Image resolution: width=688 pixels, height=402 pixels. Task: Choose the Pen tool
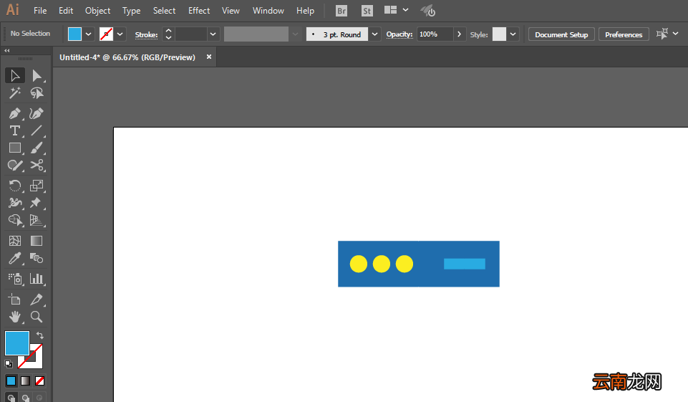[x=15, y=113]
